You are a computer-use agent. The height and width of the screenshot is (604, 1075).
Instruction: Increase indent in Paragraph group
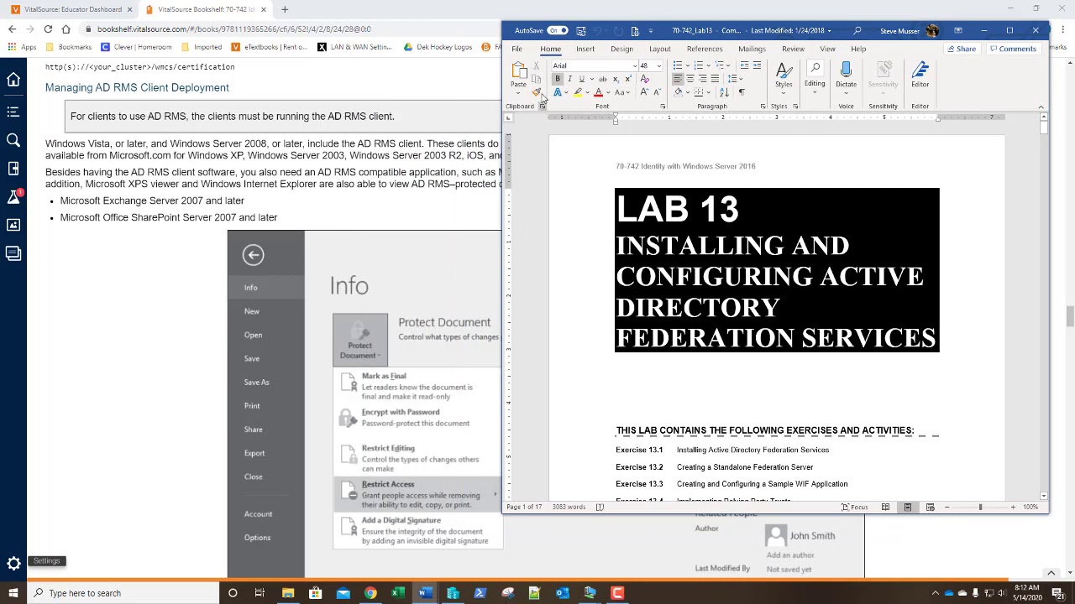tap(757, 65)
